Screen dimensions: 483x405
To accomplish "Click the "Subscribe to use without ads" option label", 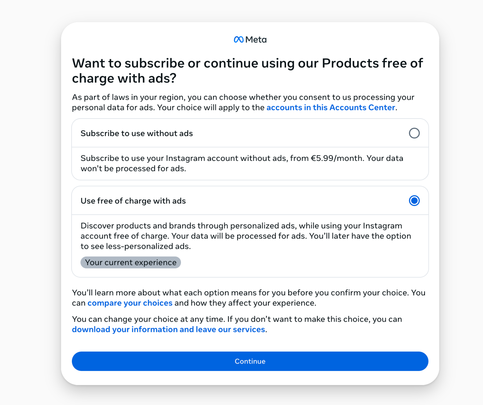I will point(137,134).
